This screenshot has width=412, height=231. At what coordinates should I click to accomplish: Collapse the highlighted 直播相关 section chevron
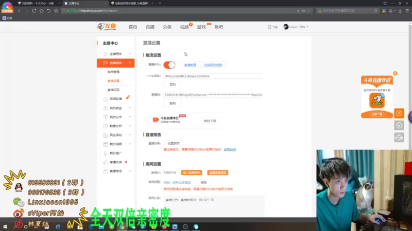(x=130, y=63)
